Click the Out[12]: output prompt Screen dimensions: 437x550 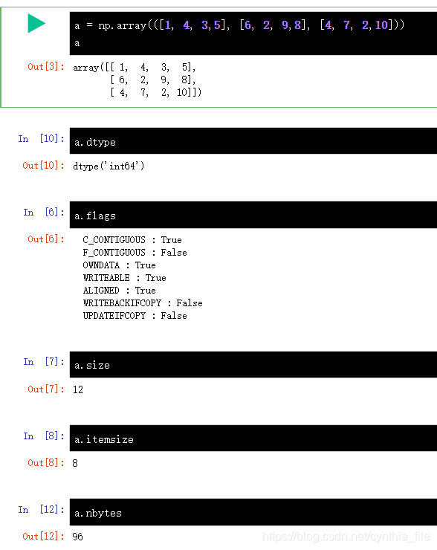coord(44,537)
